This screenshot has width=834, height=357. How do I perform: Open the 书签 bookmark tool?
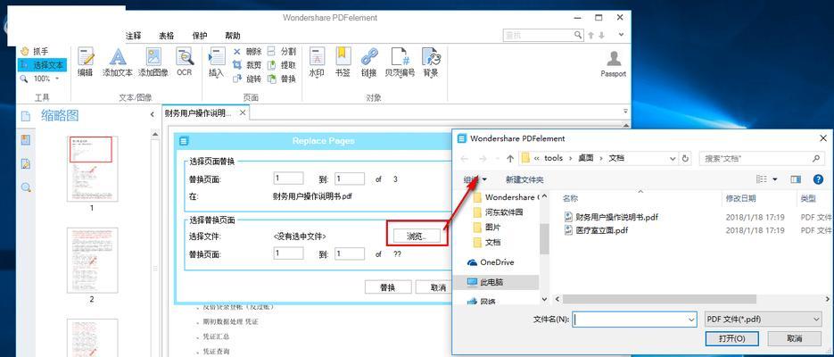pos(343,62)
